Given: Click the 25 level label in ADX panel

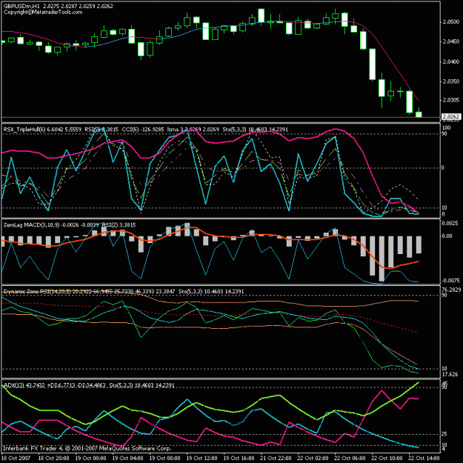Looking at the screenshot, I should [444, 434].
